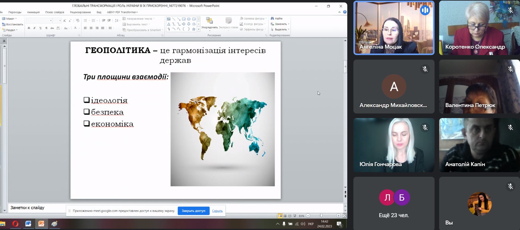This screenshot has height=230, width=520.
Task: Expand the Заменить replace dropdown
Action: point(288,24)
